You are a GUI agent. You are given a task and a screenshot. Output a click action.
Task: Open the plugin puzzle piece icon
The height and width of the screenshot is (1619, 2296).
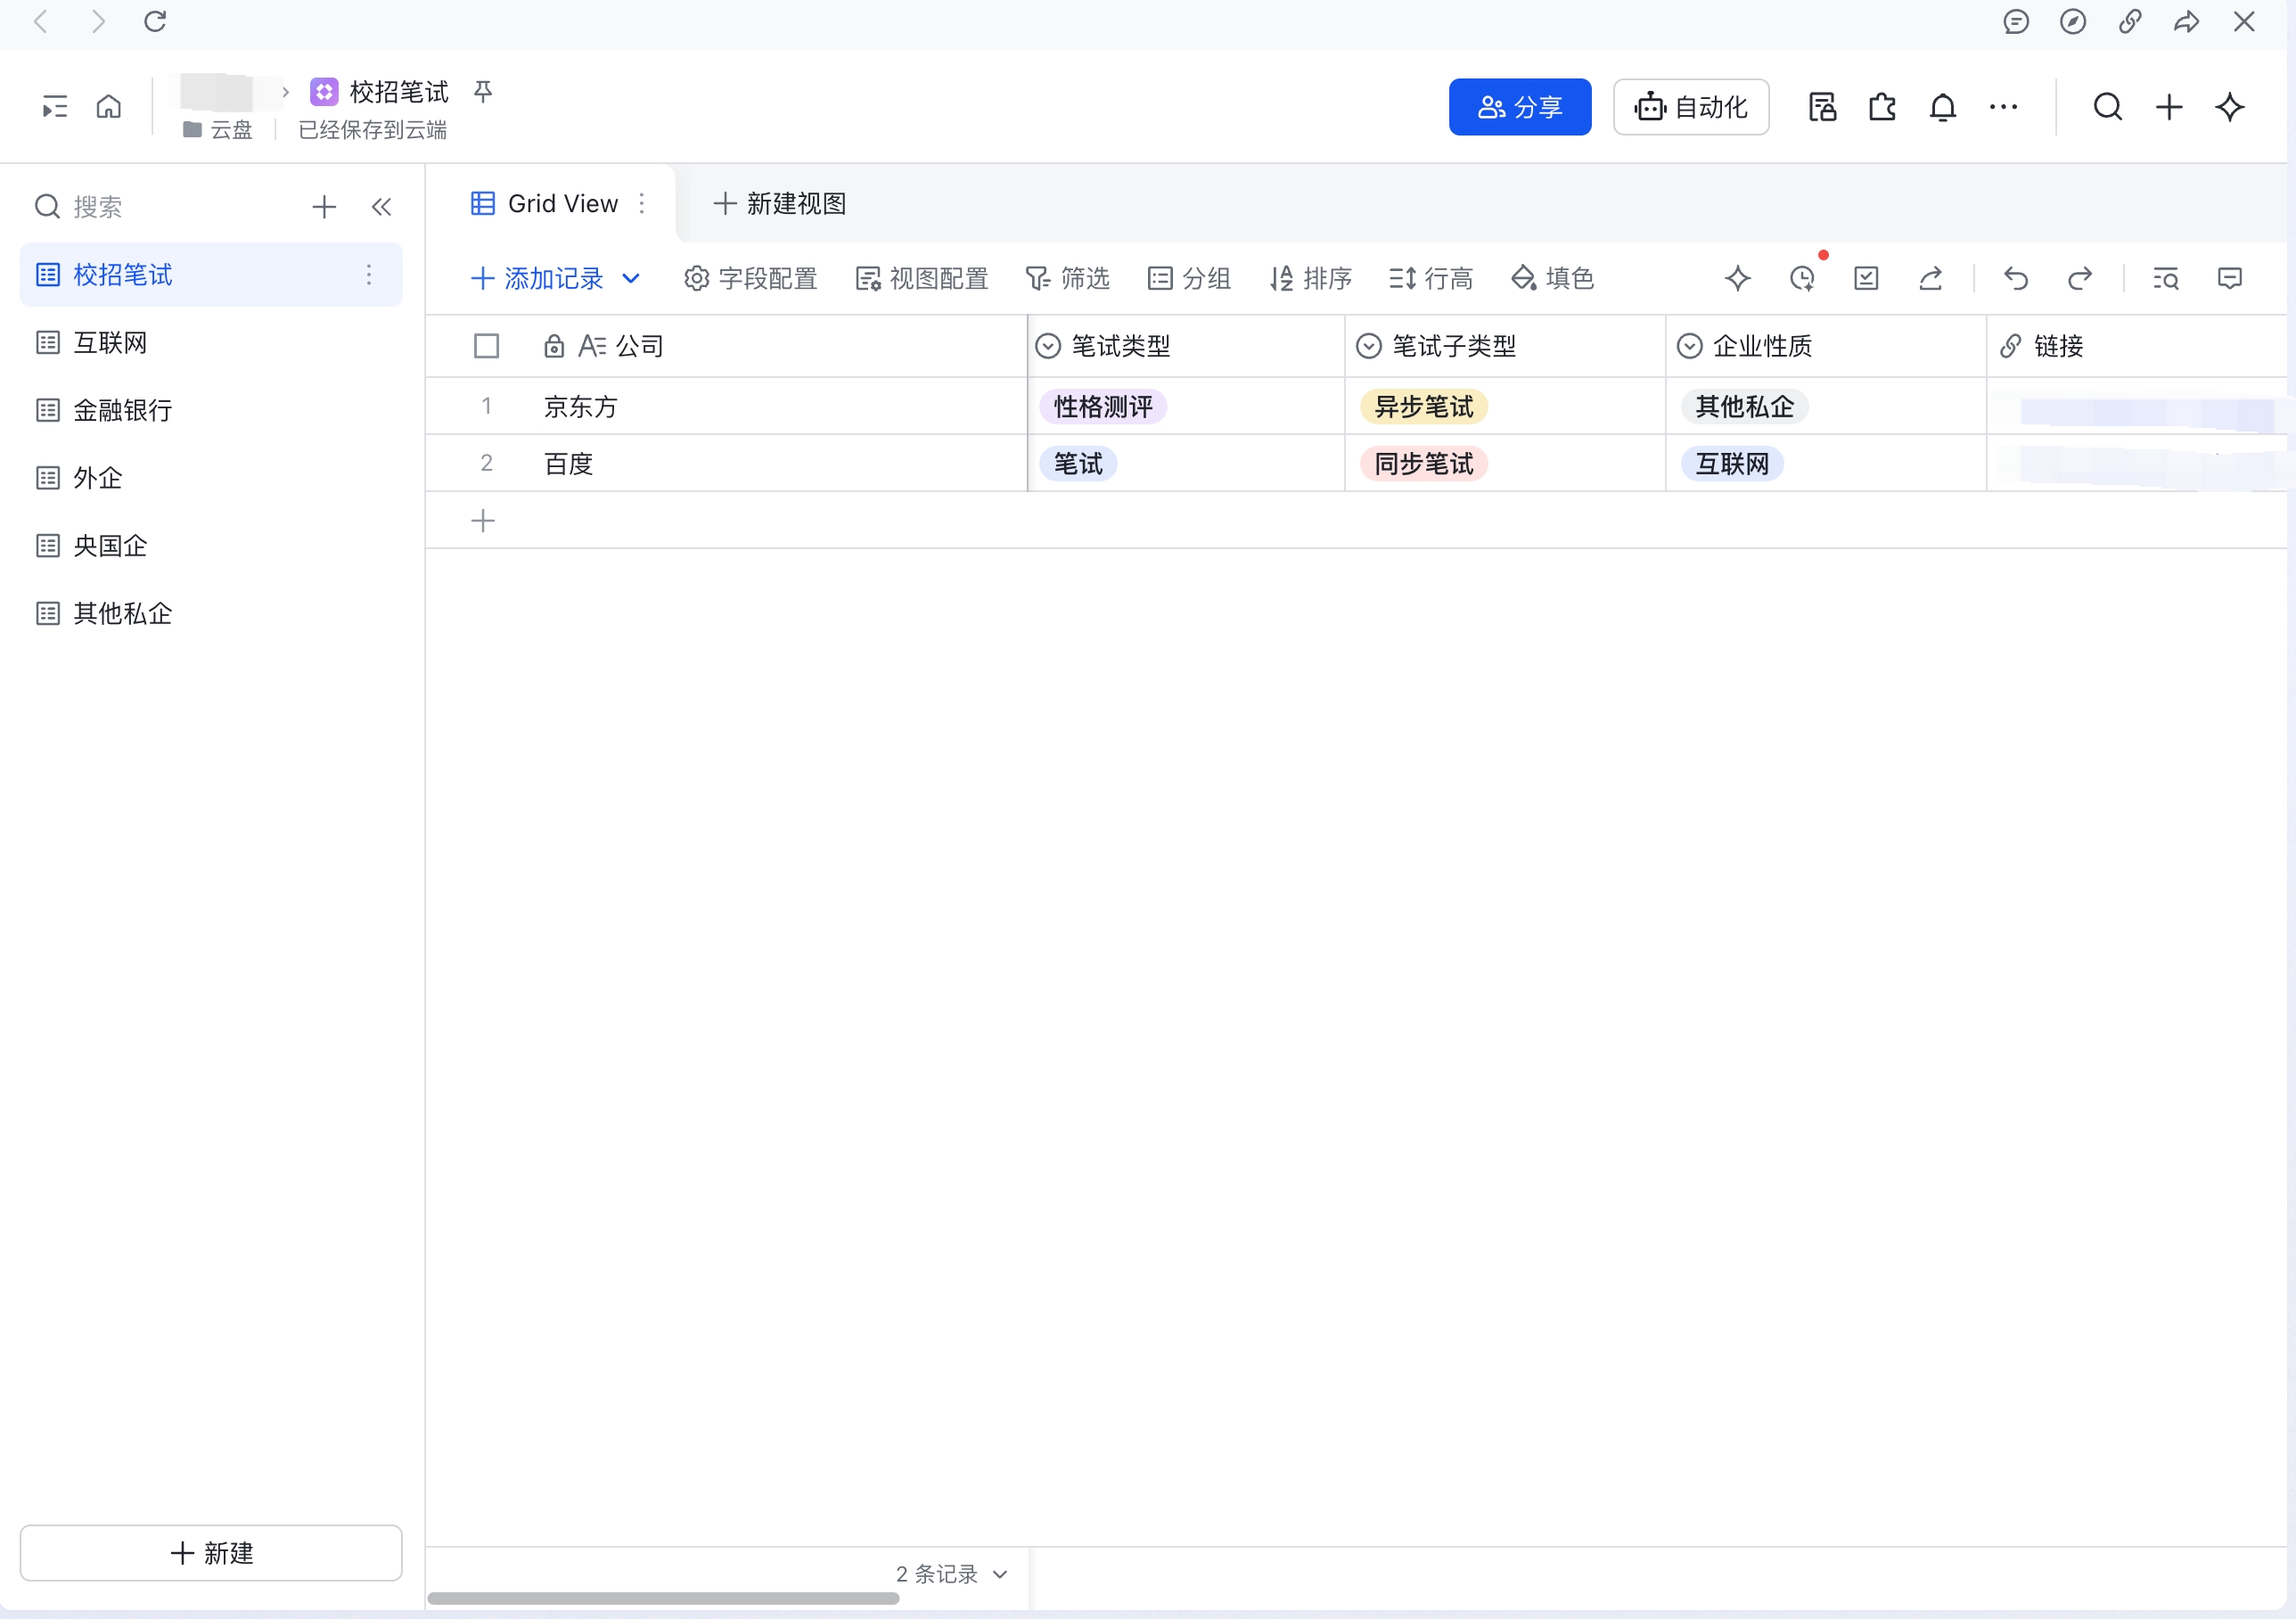pos(1882,107)
